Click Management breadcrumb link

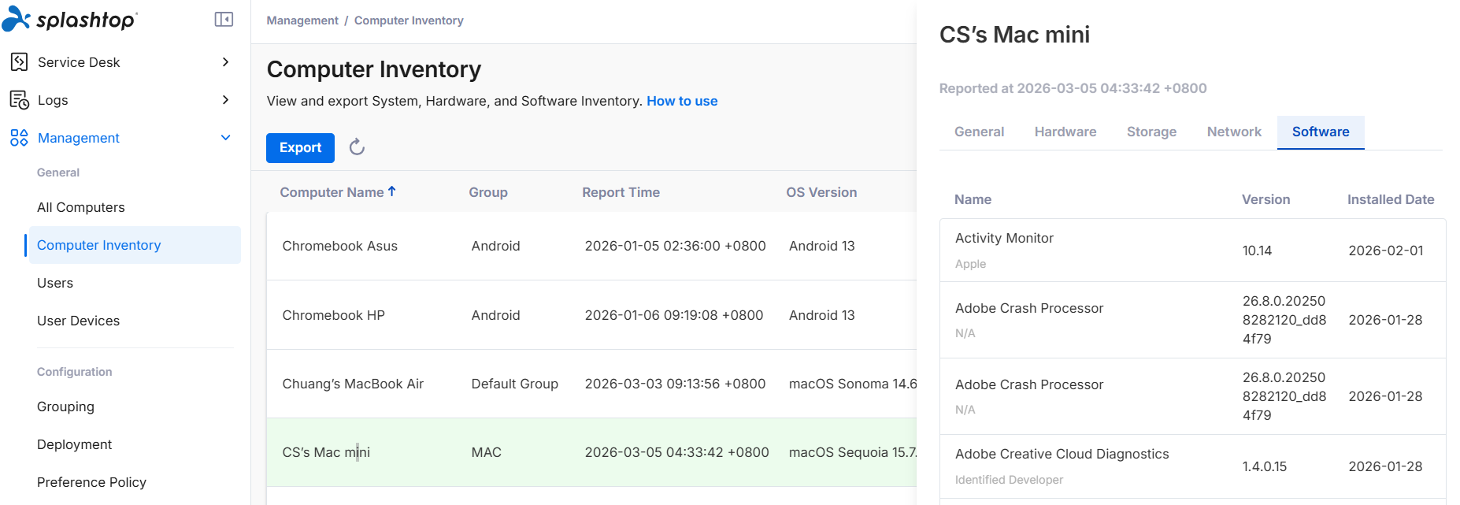(x=302, y=20)
